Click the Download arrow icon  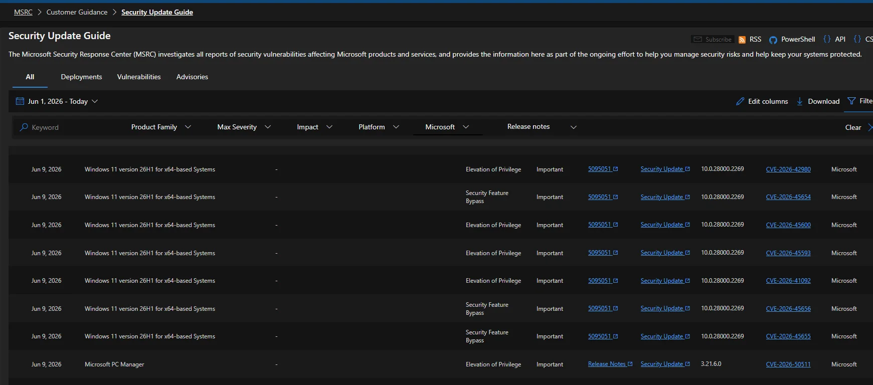coord(800,101)
